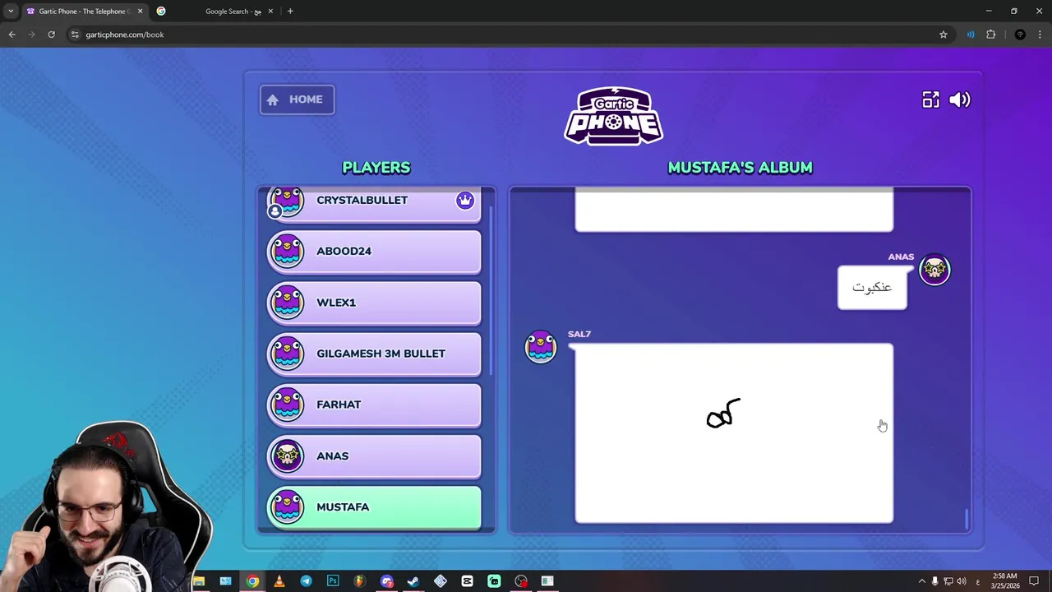Select highlighted player MUSTAFA
Screen dimensions: 1052x592
[x=374, y=507]
